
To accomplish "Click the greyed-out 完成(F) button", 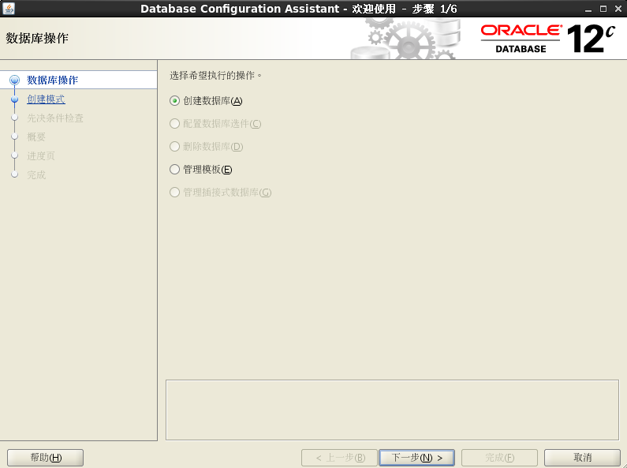I will [499, 458].
